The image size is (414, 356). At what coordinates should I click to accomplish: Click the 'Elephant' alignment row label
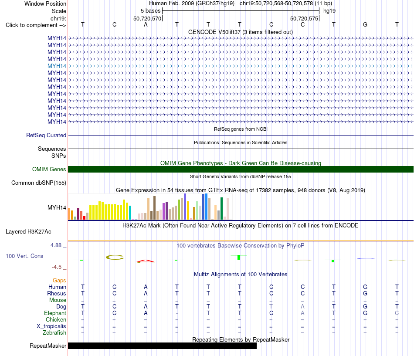click(55, 313)
